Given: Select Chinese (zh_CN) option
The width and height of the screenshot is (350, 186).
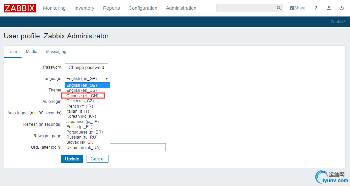Looking at the screenshot, I should click(87, 96).
